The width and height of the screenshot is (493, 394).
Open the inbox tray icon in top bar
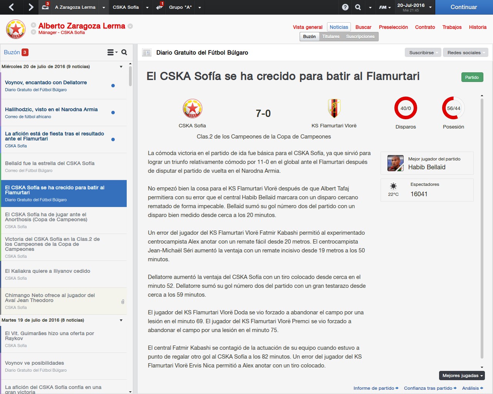45,7
